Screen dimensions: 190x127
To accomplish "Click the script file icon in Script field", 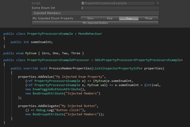I will pos(83,3).
